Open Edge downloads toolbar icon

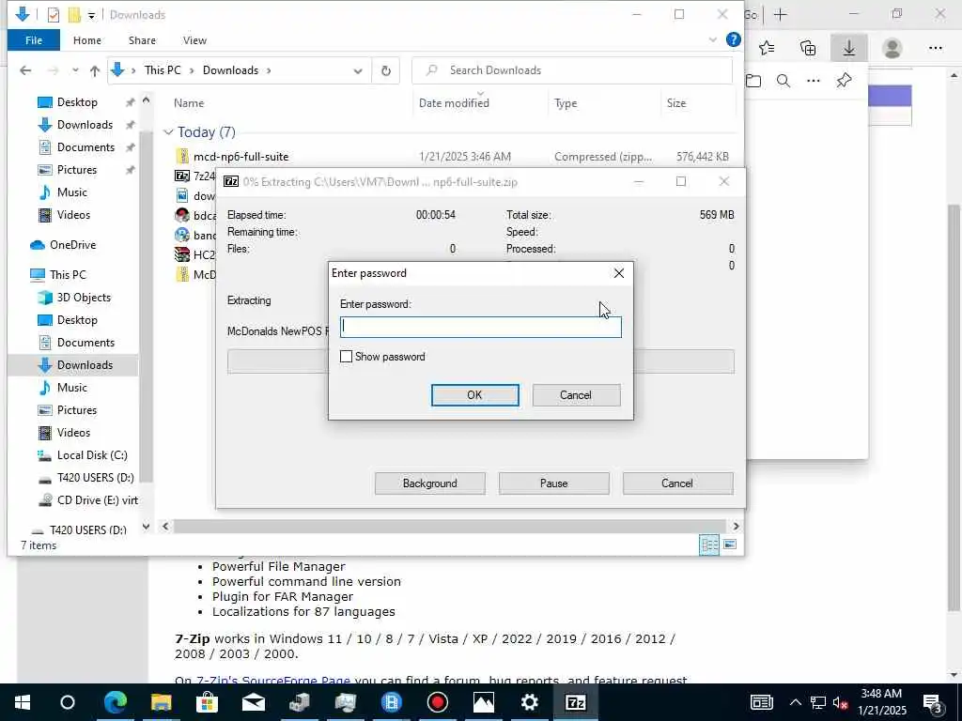pos(849,48)
